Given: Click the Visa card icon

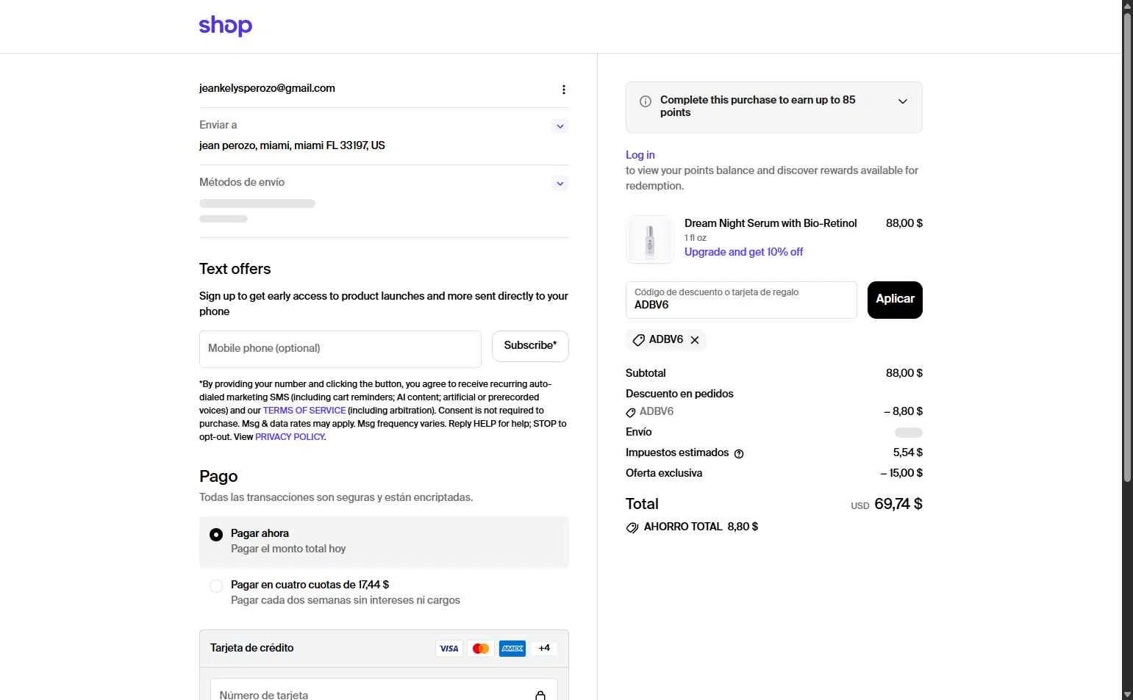Looking at the screenshot, I should 449,649.
